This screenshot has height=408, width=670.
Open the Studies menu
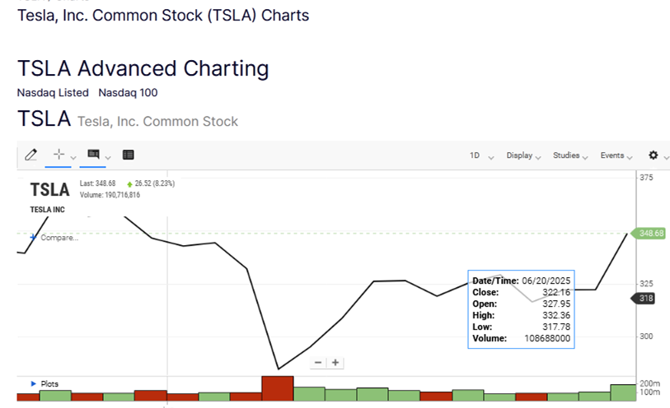pos(570,155)
